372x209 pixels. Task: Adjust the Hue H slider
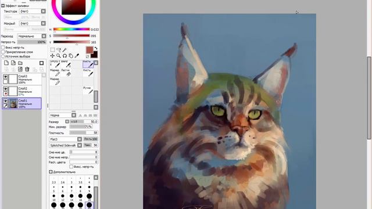(x=71, y=30)
